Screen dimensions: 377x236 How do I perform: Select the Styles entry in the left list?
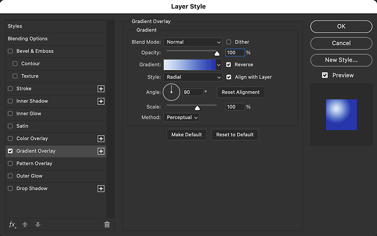click(15, 26)
